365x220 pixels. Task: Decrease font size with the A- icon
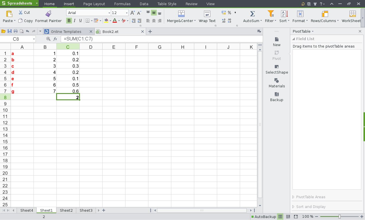139,13
